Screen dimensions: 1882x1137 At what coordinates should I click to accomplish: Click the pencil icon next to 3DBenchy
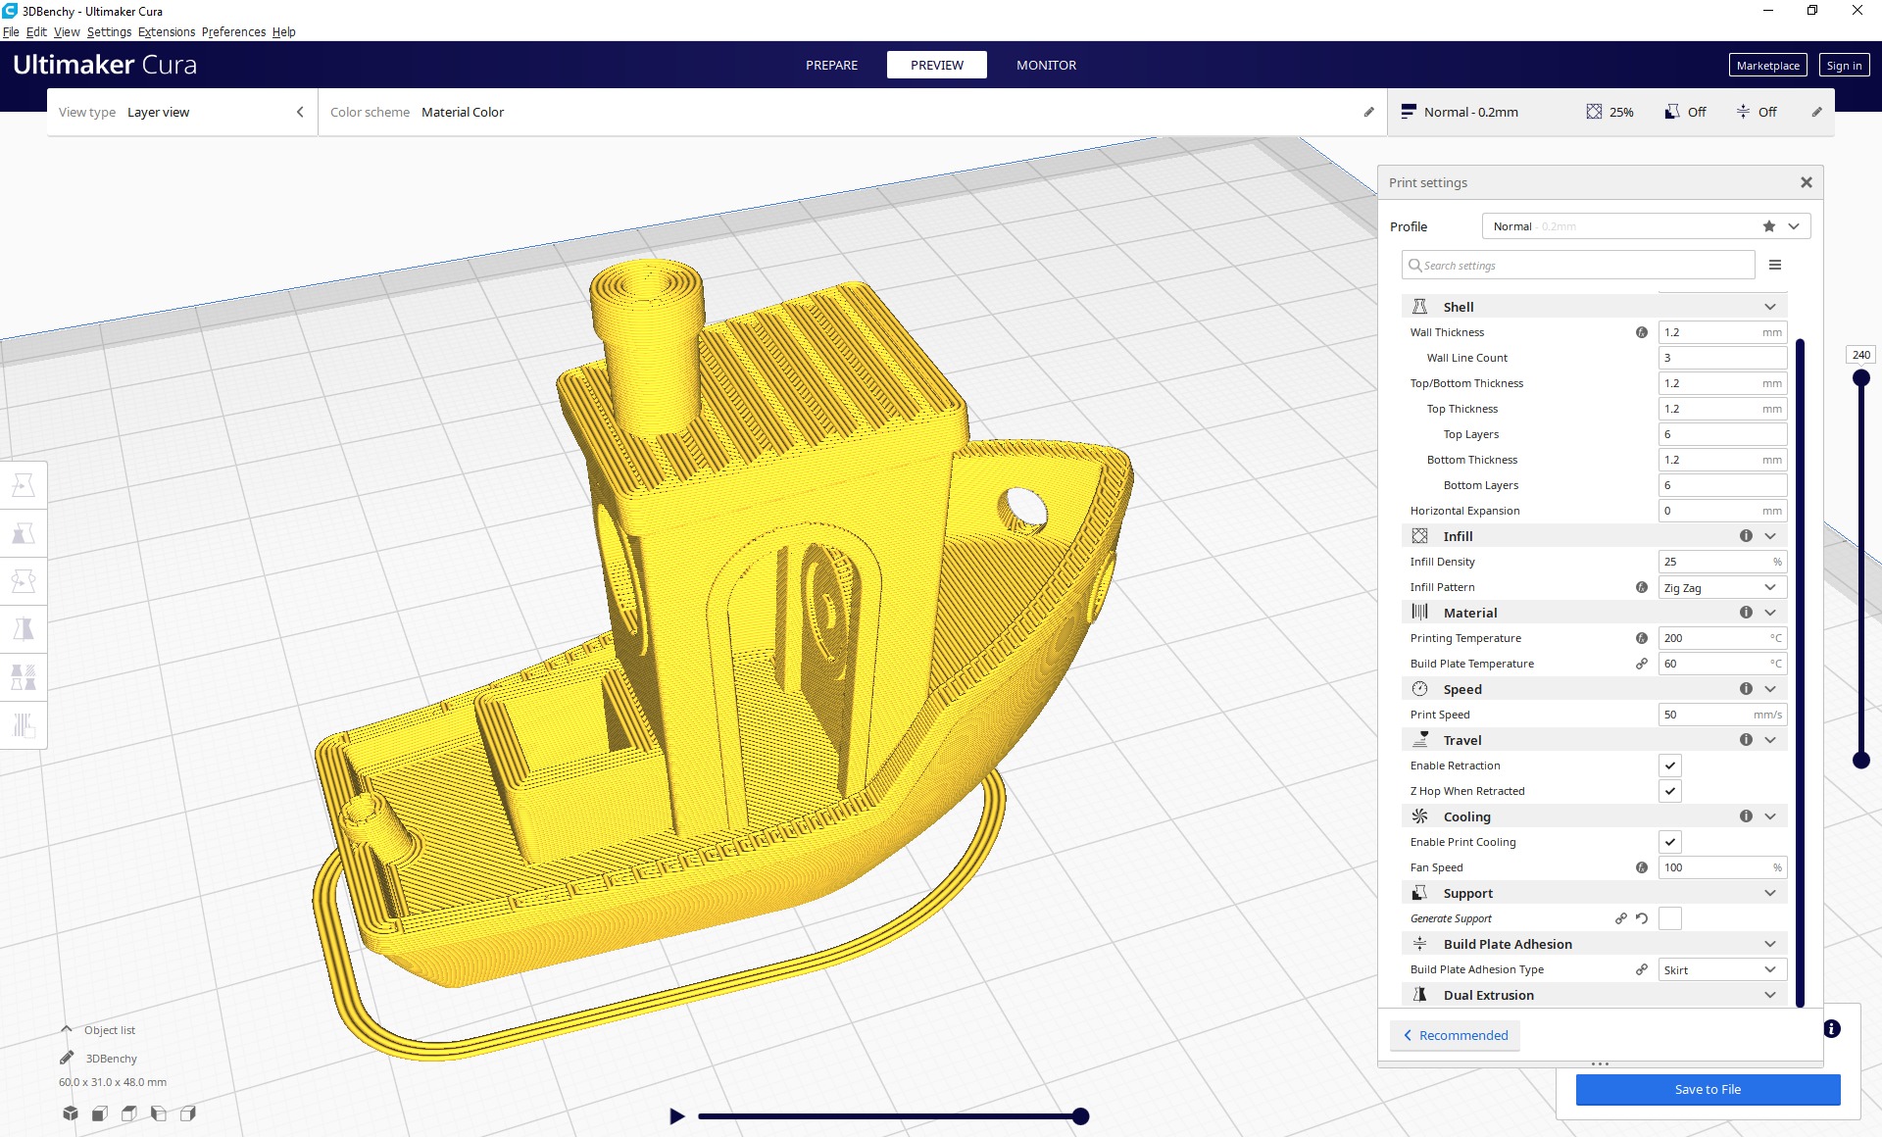[x=67, y=1058]
